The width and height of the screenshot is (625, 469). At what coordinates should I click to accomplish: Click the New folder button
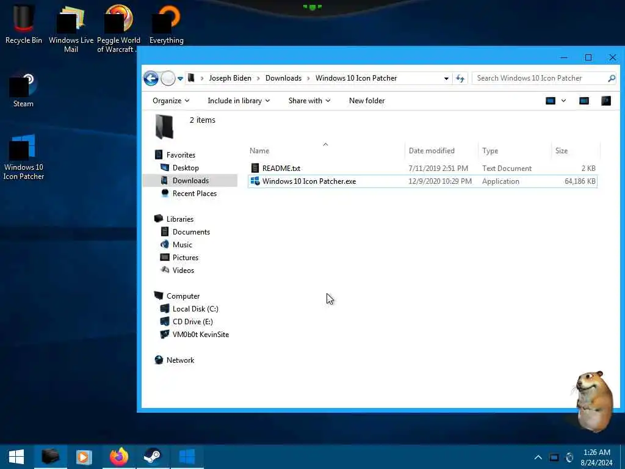tap(367, 101)
